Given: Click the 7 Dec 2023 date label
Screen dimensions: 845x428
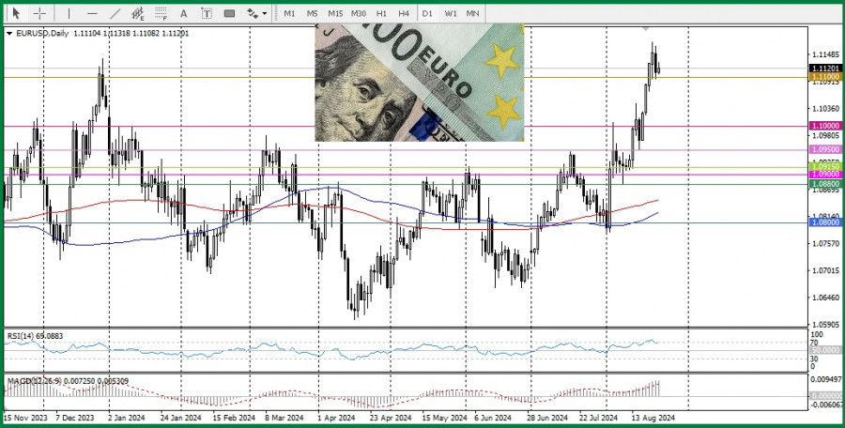Looking at the screenshot, I should [x=75, y=418].
